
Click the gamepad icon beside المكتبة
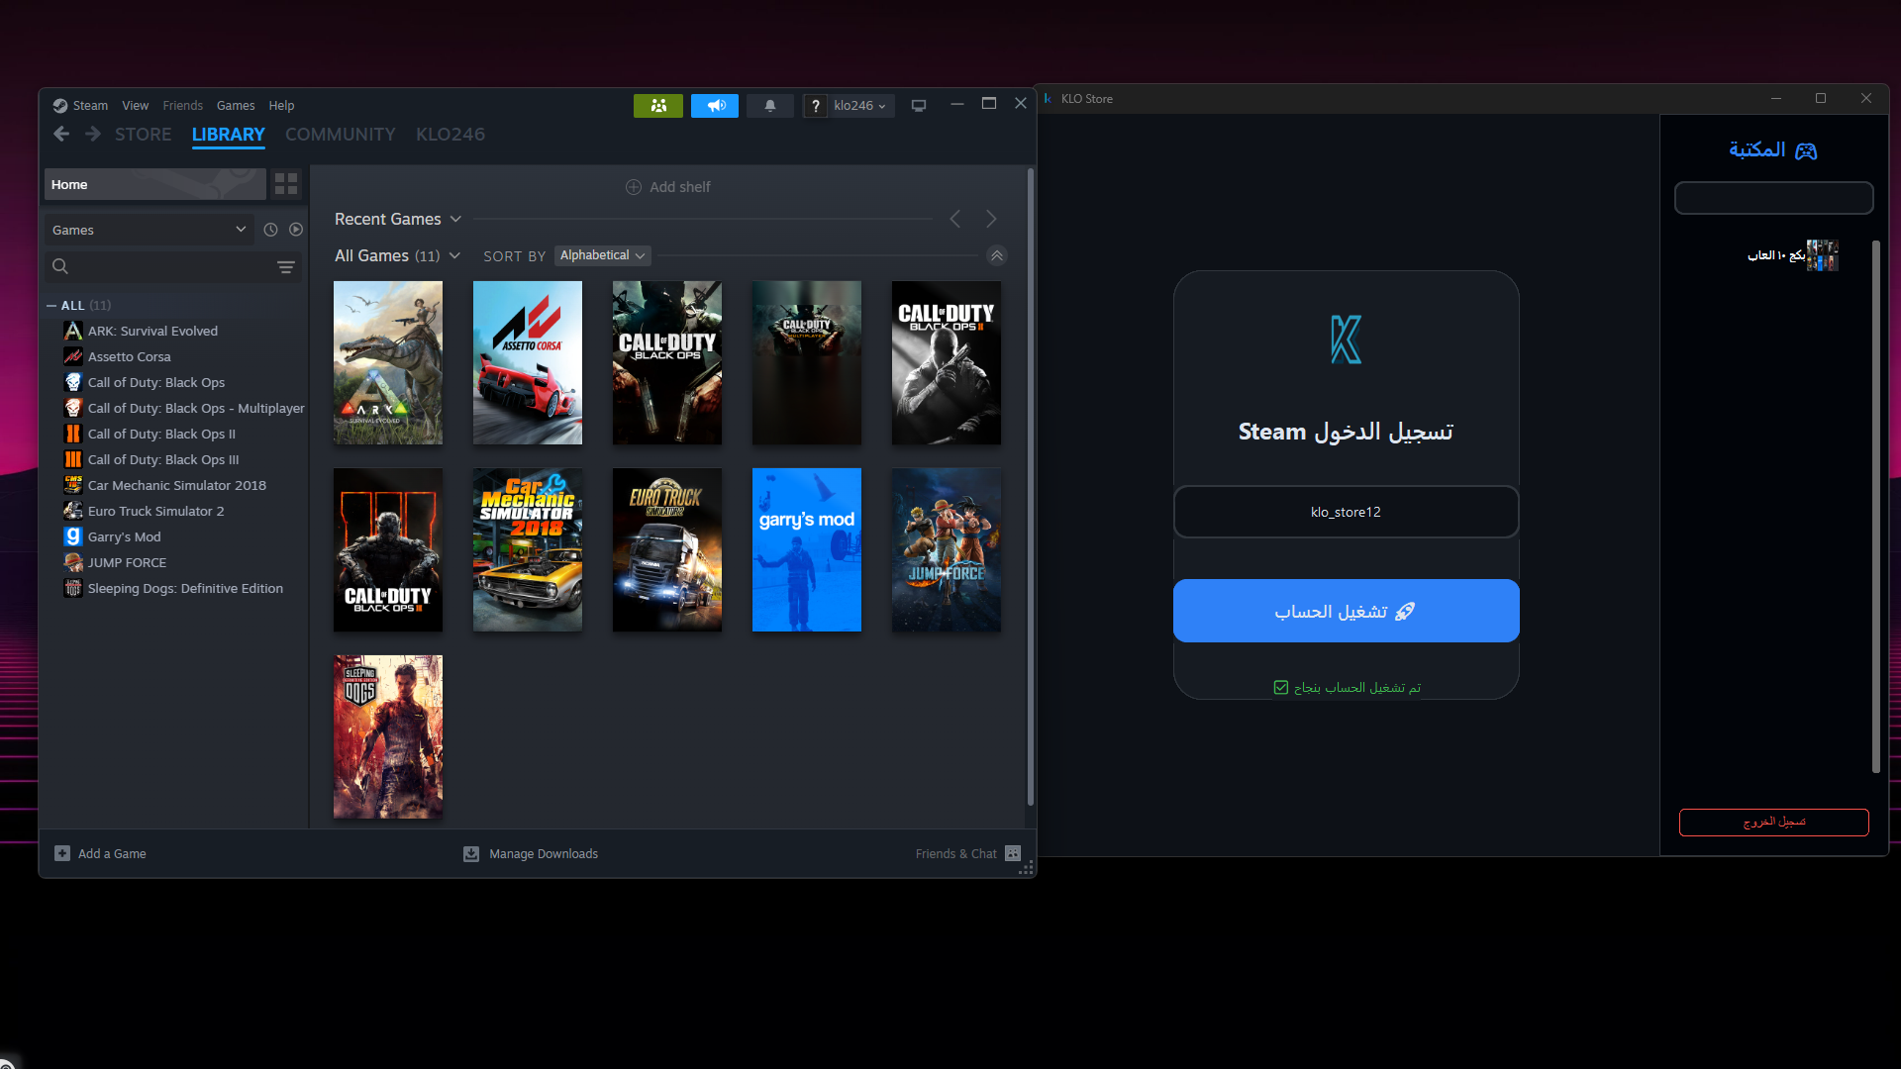pos(1806,150)
